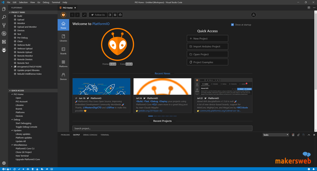Open the Platforms page in PIO sidebar
This screenshot has width=317, height=171.
click(x=63, y=64)
